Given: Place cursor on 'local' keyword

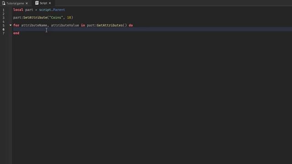Looking at the screenshot, I should [18, 10].
